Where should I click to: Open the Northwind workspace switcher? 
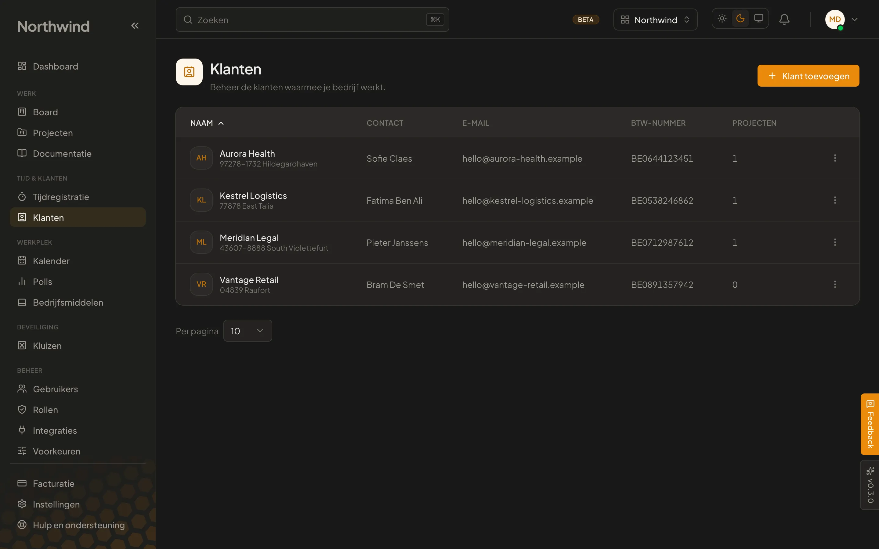click(x=655, y=20)
